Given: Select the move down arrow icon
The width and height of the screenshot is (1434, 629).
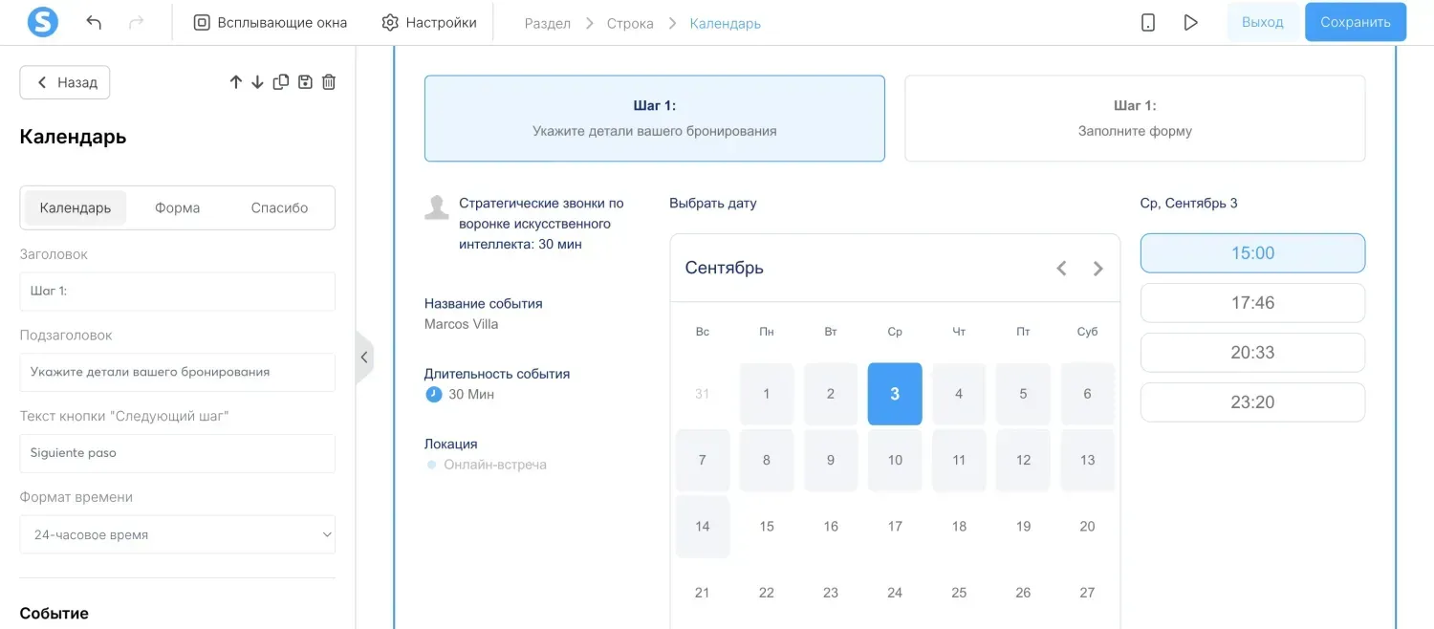Looking at the screenshot, I should coord(258,82).
